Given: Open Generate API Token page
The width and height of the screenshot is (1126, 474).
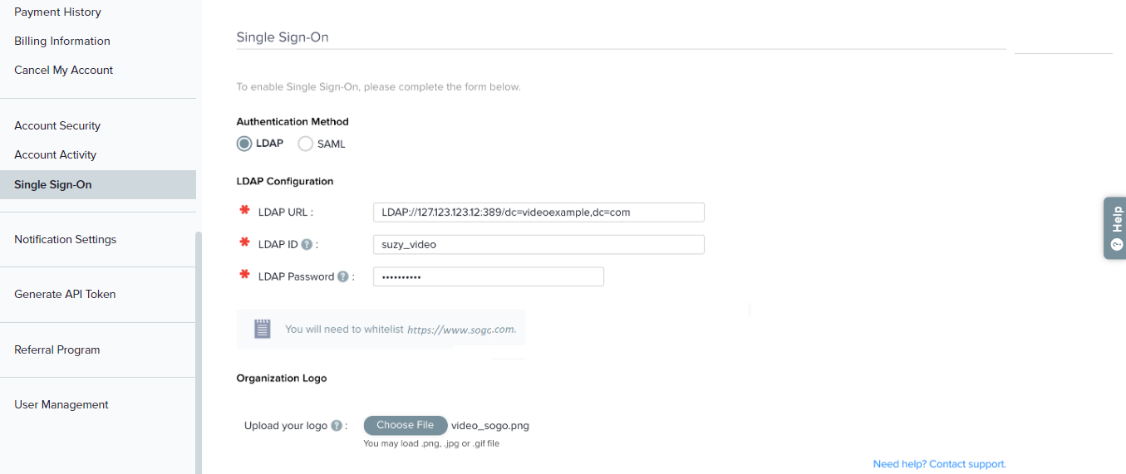Looking at the screenshot, I should click(65, 294).
